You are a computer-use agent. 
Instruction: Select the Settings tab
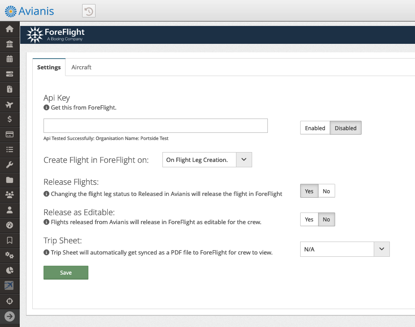coord(48,67)
